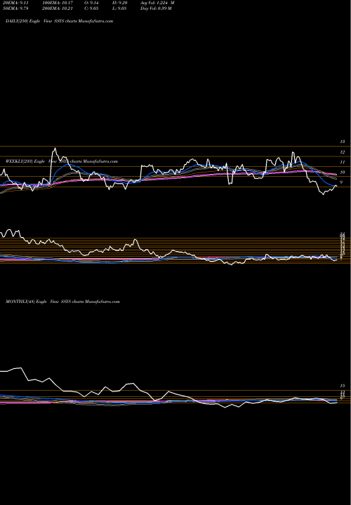Click the 13 price axis label

tap(343, 142)
